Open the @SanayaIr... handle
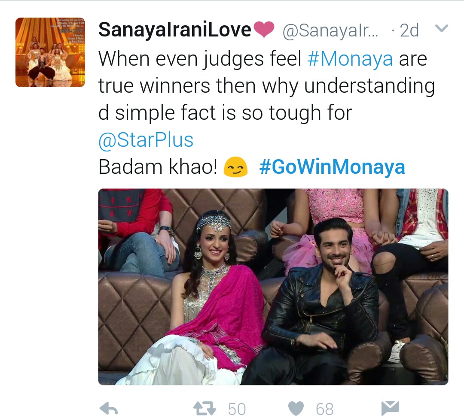This screenshot has height=418, width=464. tap(330, 30)
